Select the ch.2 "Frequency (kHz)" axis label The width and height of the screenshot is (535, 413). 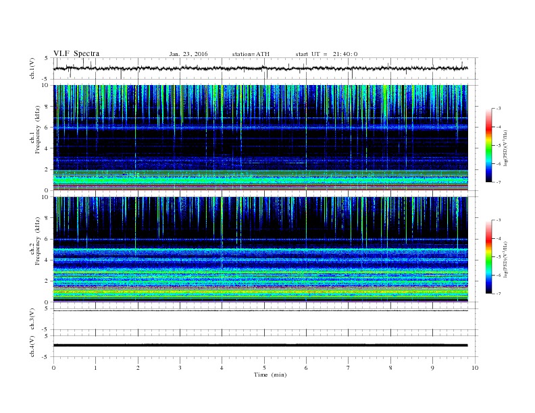click(x=38, y=242)
